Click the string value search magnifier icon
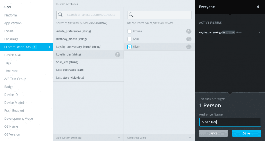The height and width of the screenshot is (141, 265). pos(131,15)
